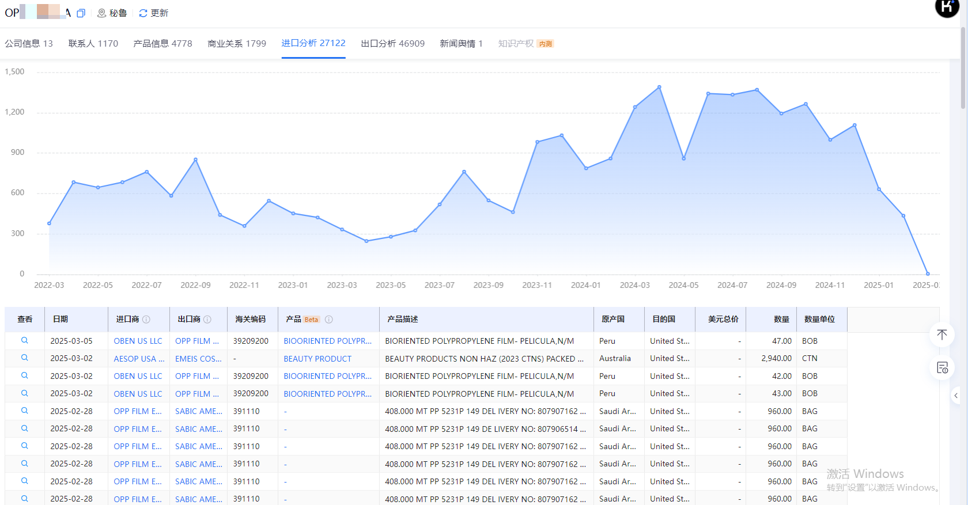Click the vertical page scrollbar

(x=963, y=69)
